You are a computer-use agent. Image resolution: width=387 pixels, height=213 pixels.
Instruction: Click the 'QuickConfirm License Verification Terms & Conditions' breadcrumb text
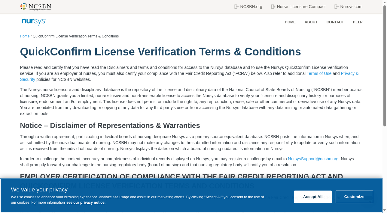click(76, 36)
